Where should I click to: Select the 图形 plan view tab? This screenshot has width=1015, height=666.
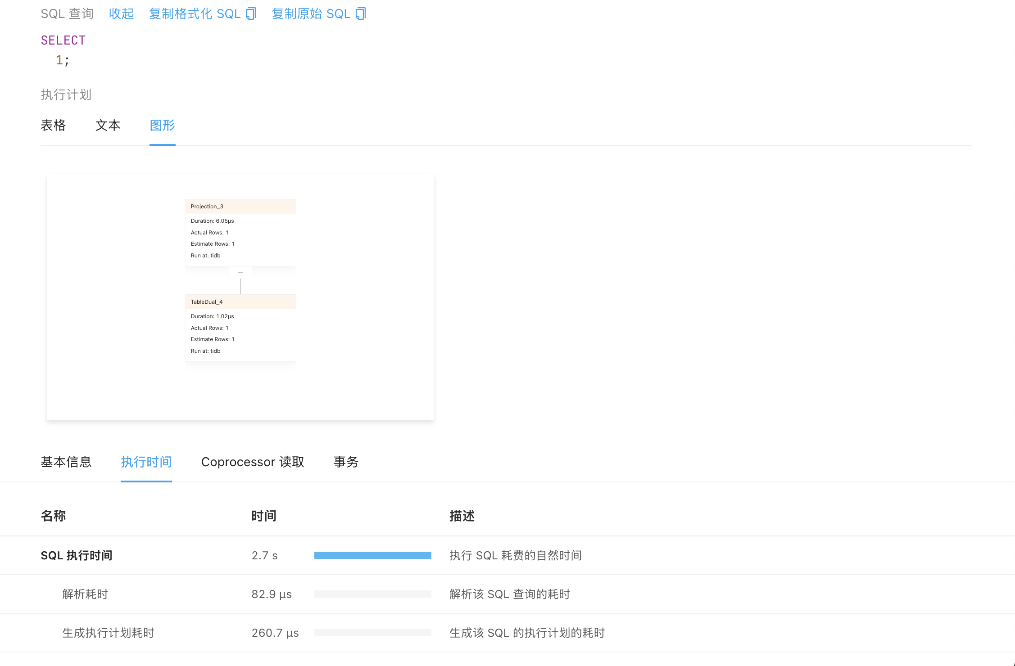coord(163,125)
